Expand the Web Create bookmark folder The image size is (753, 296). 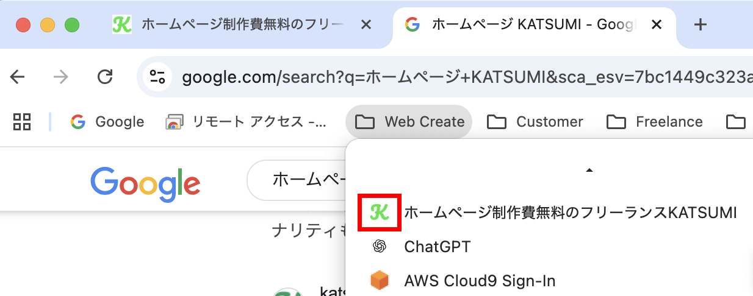tap(409, 122)
